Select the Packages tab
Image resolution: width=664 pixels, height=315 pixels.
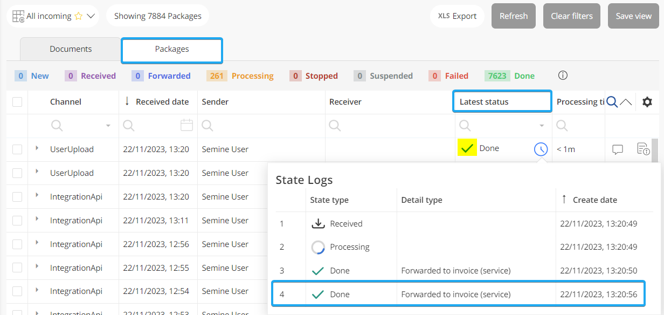tap(172, 49)
